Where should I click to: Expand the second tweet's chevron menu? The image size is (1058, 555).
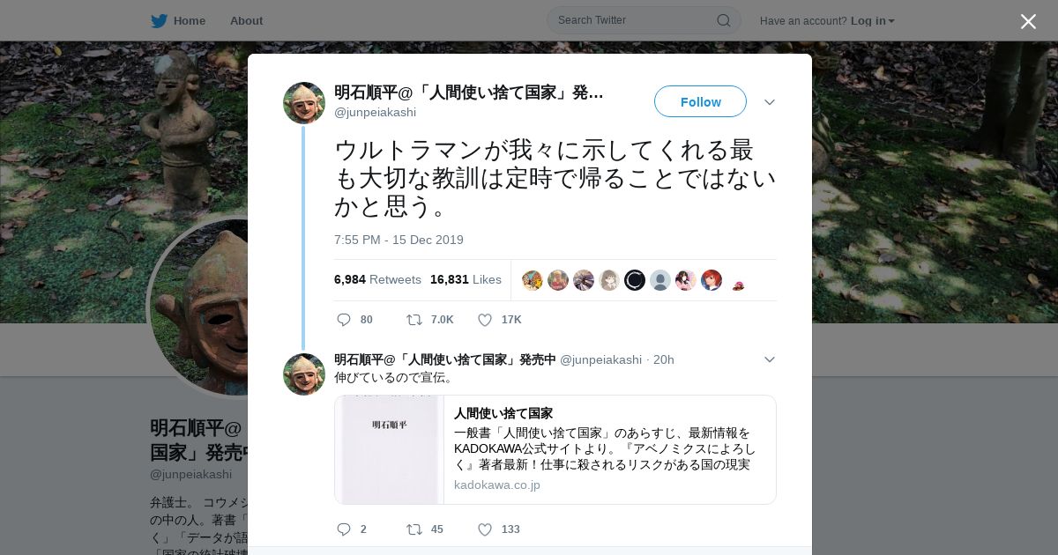(770, 359)
